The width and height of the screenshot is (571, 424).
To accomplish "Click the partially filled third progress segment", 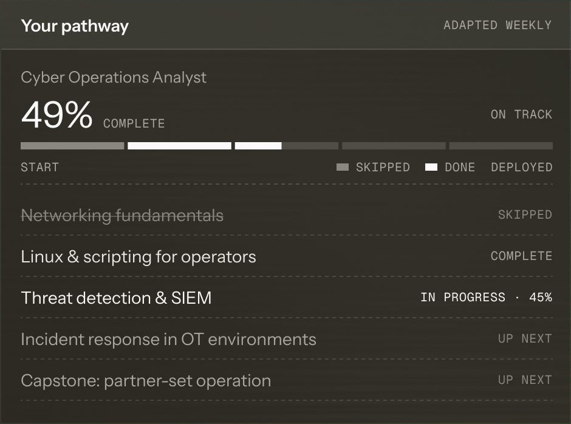I will pyautogui.click(x=287, y=146).
